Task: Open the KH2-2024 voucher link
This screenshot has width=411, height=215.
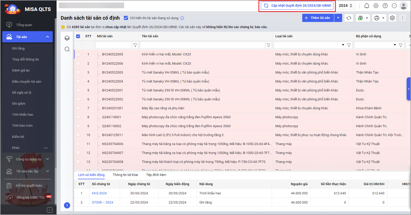Action: point(99,193)
